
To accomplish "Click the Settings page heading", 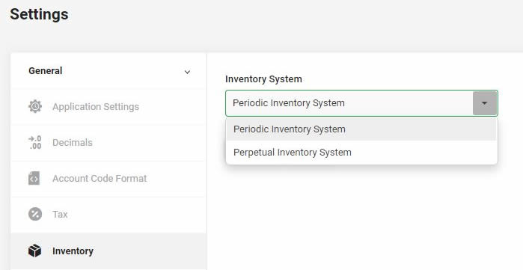I will (x=39, y=14).
